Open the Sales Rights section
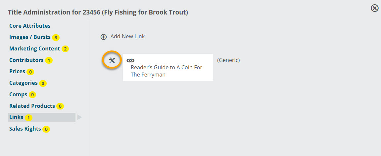Screen dimensions: 381x156 25,129
